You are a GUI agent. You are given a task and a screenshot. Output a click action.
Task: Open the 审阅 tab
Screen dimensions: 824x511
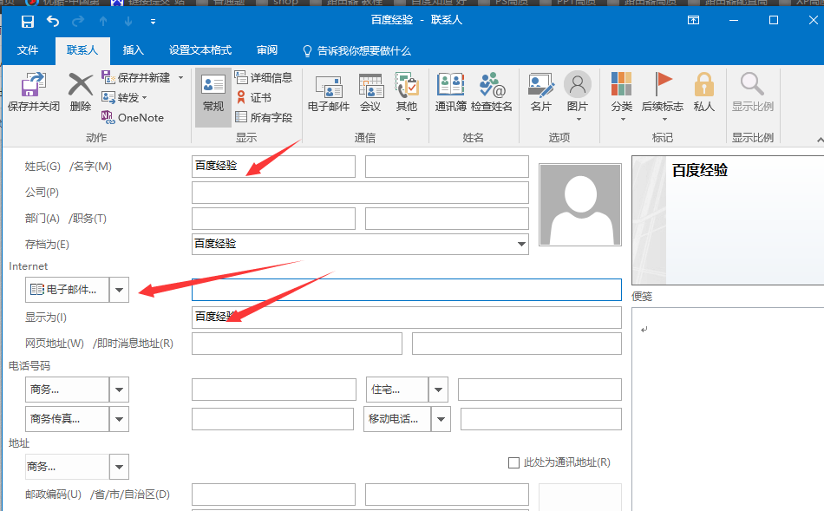[267, 50]
